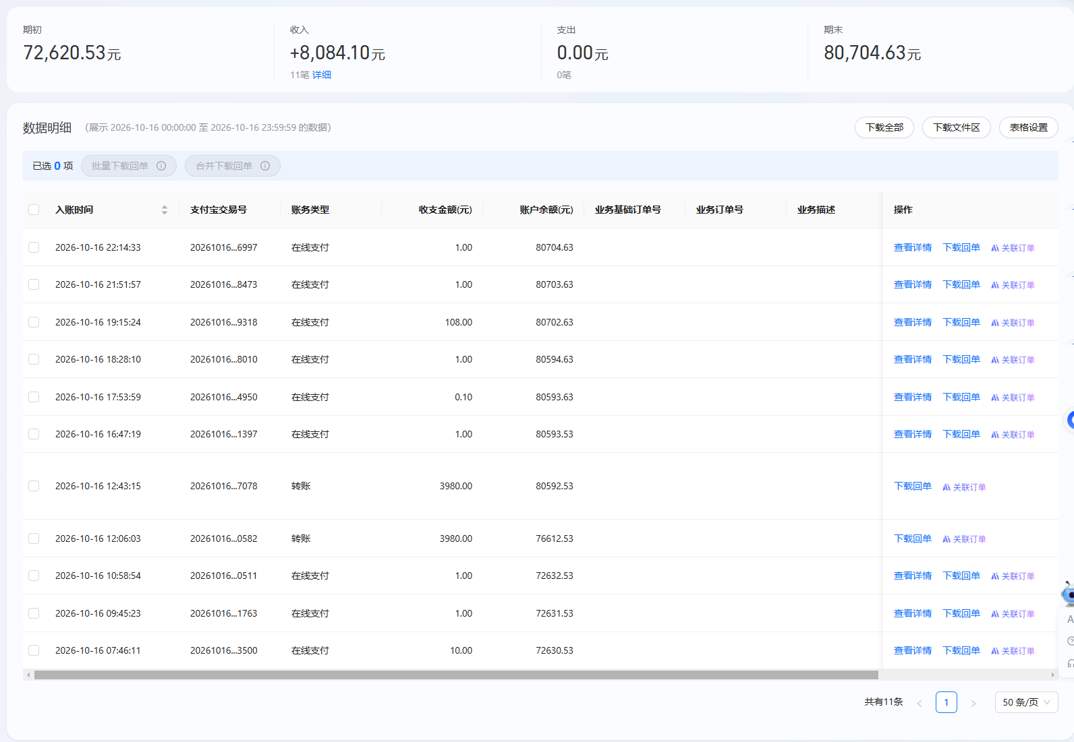The width and height of the screenshot is (1074, 742).
Task: Click the 账务类型 column header
Action: [x=310, y=210]
